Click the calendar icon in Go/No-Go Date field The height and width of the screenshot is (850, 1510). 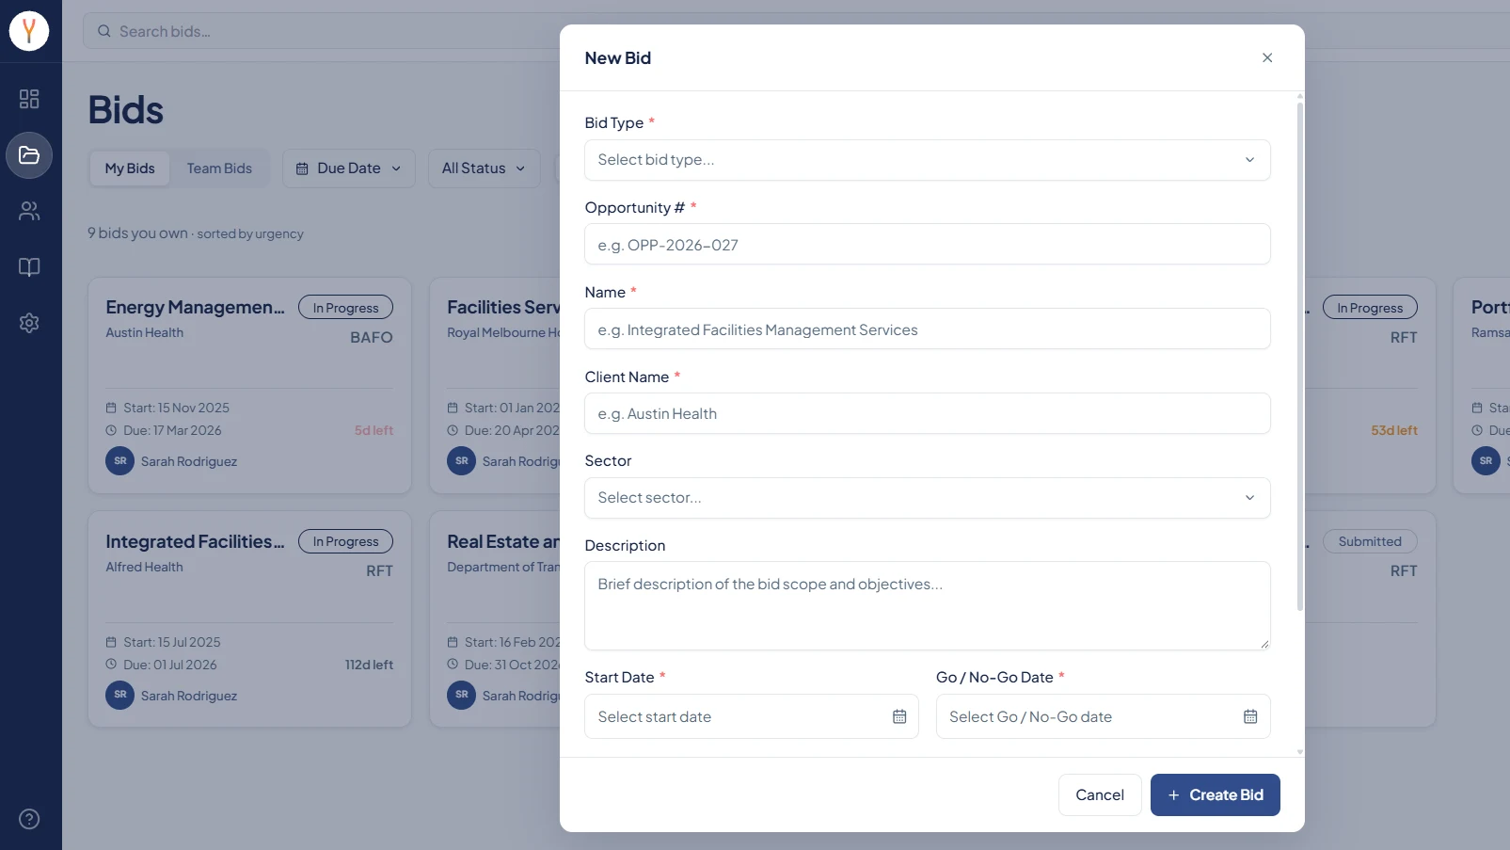1250,716
